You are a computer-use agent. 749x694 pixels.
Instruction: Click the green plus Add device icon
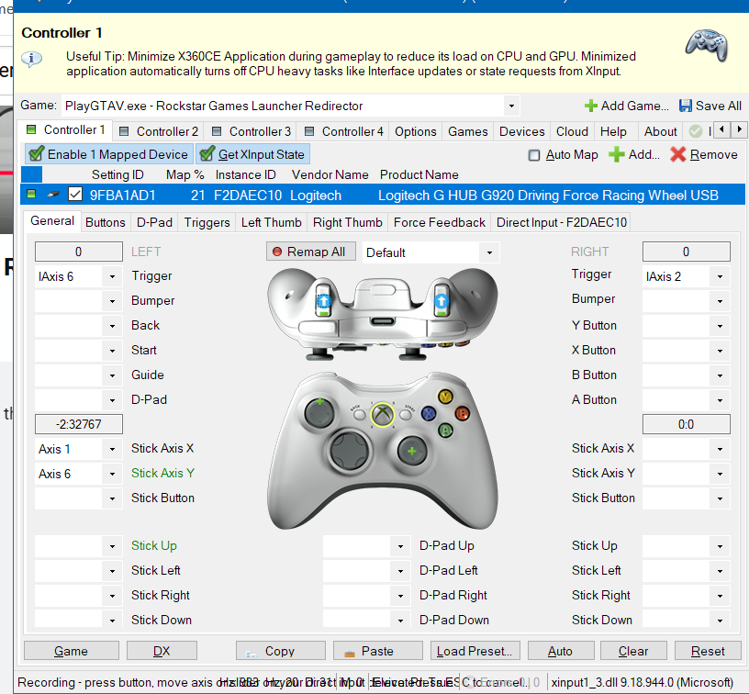(x=616, y=154)
